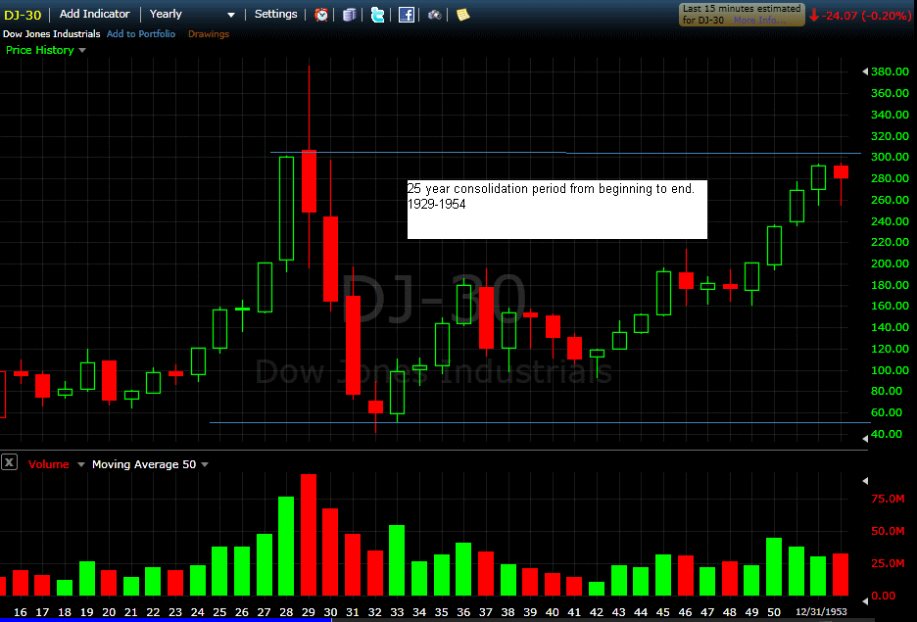917x622 pixels.
Task: Select the lower blue horizontal line near 50
Action: point(540,422)
